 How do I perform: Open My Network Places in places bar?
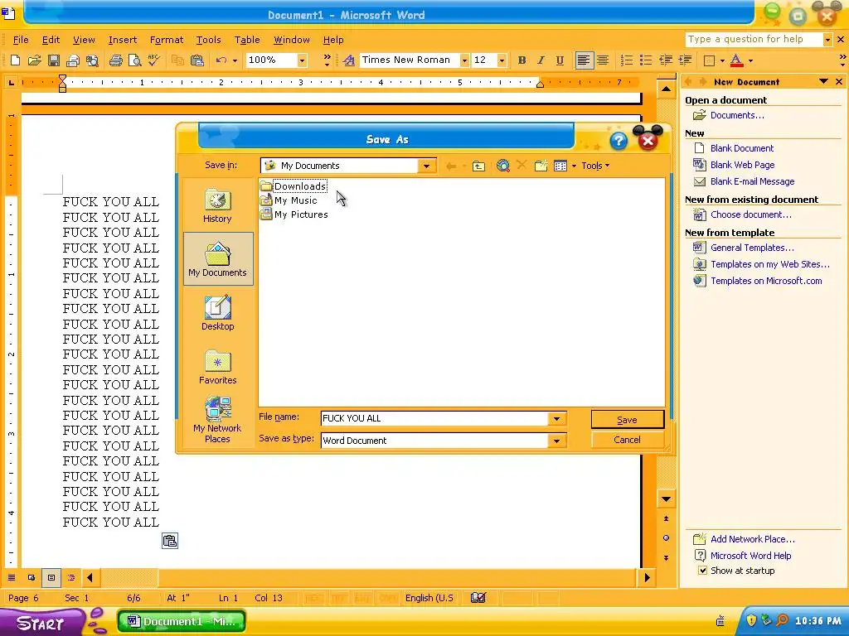click(x=218, y=420)
